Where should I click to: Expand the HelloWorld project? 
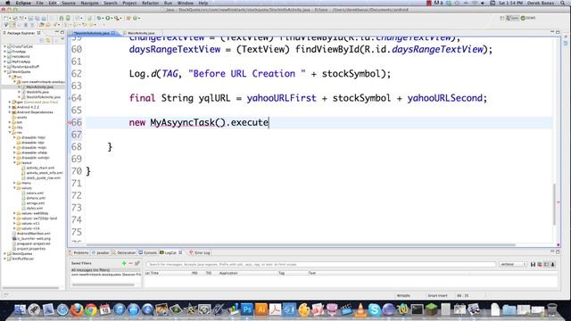pos(5,57)
